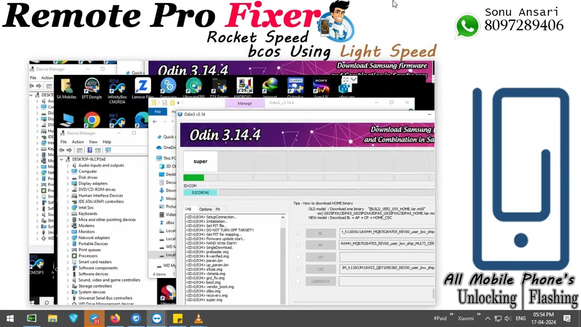Open the Manage ribbon tab in Explorer
This screenshot has height=327, width=581.
click(x=245, y=103)
